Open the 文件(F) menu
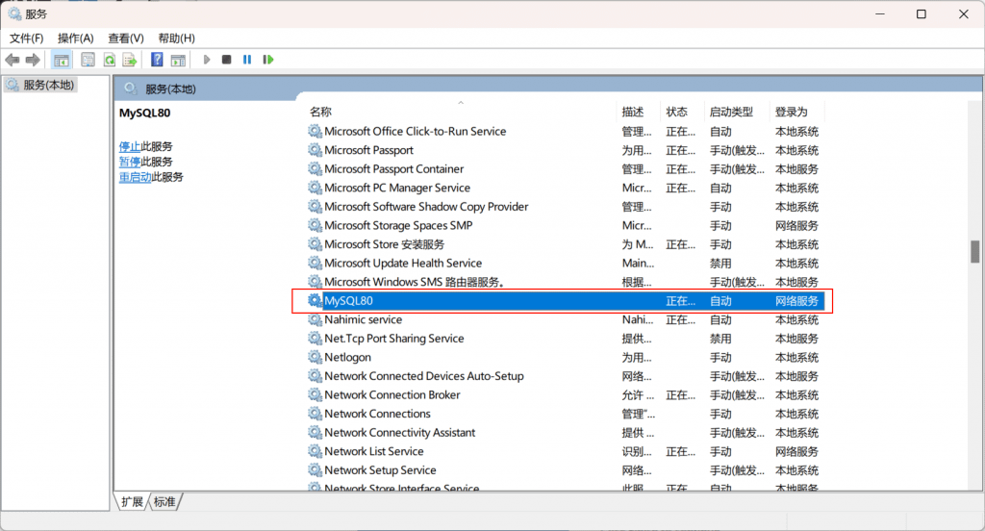985x531 pixels. click(x=26, y=38)
